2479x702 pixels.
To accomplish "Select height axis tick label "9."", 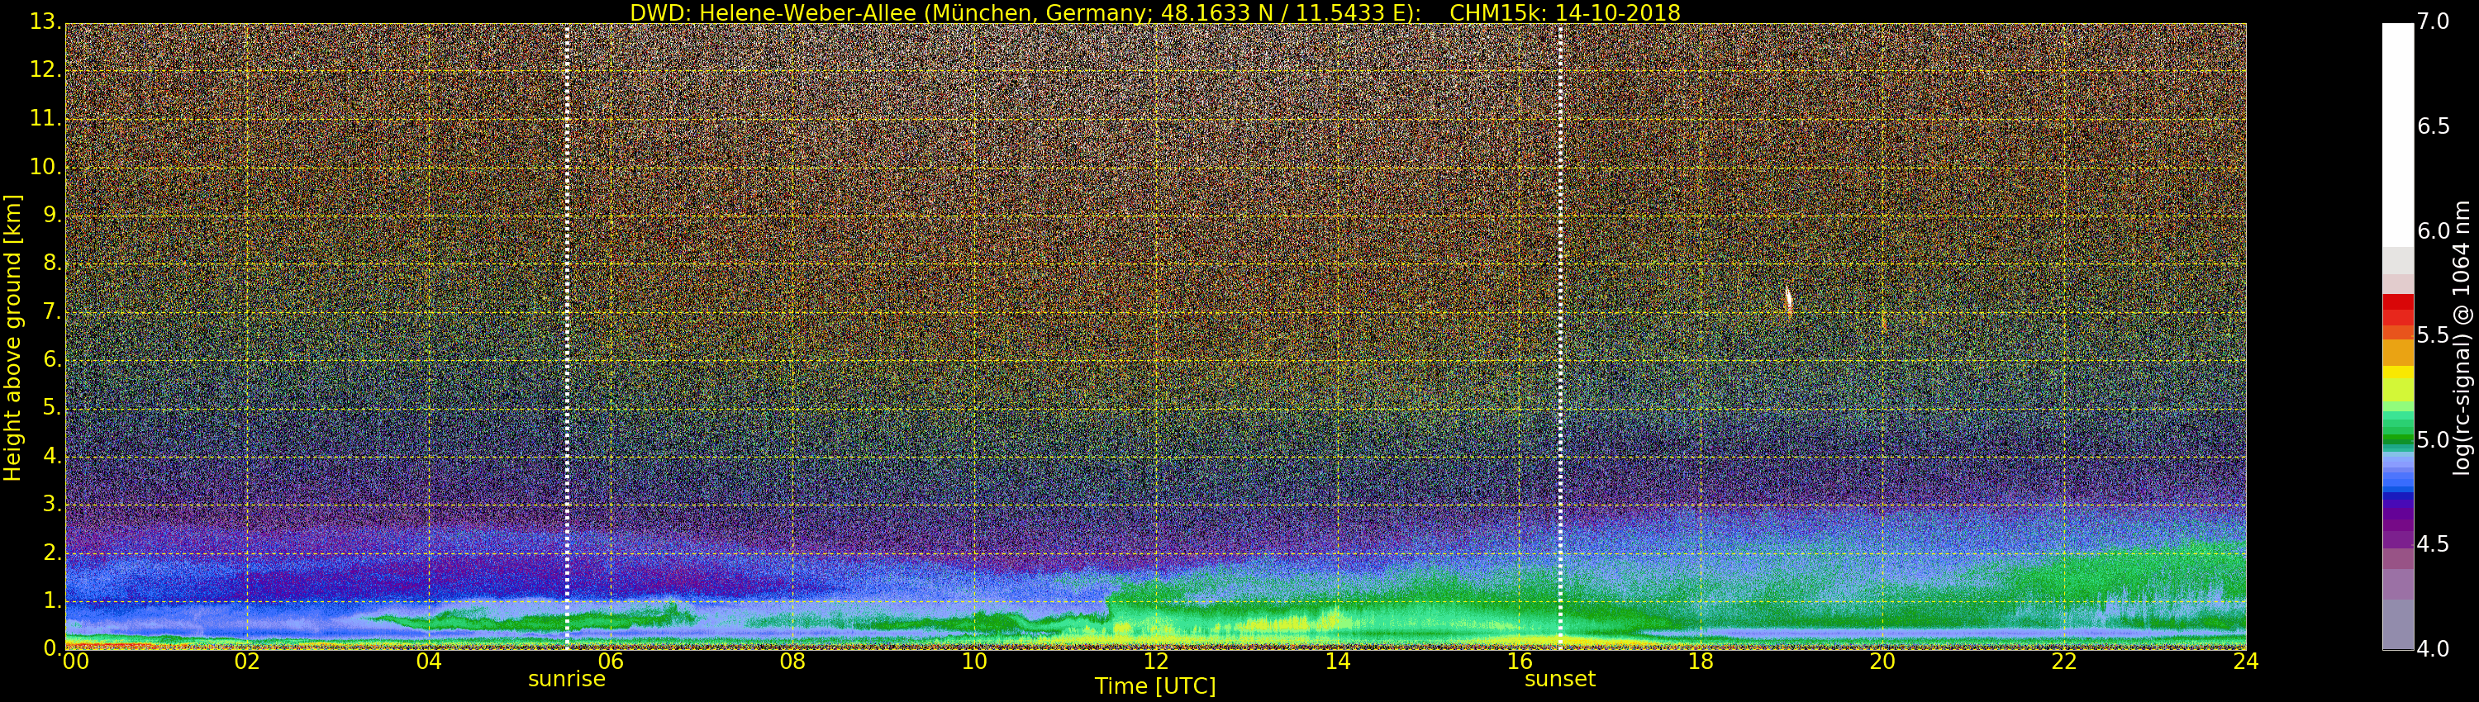I will [52, 216].
